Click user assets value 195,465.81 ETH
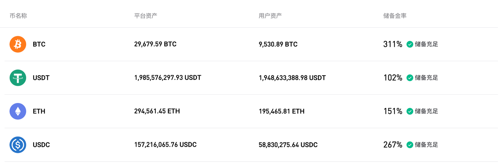Viewport: 500px width, 163px height. click(281, 112)
